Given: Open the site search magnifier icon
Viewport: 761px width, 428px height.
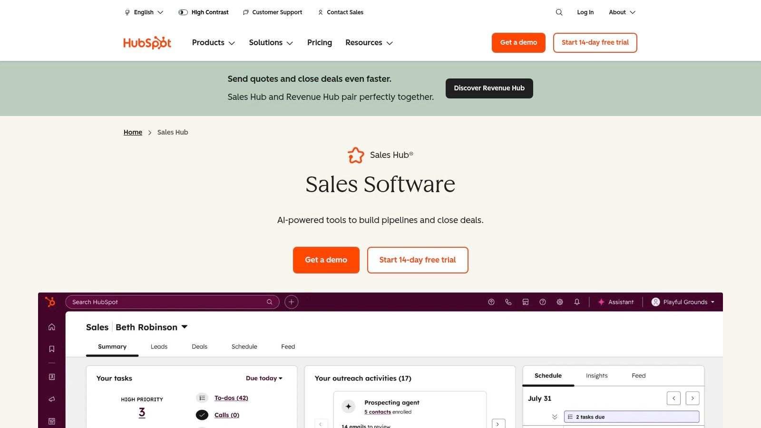Looking at the screenshot, I should [x=559, y=12].
